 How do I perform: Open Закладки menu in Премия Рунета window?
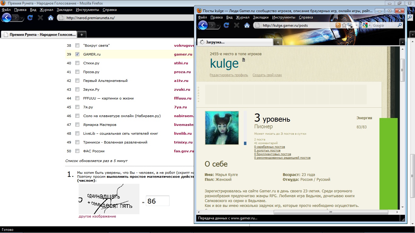point(64,10)
